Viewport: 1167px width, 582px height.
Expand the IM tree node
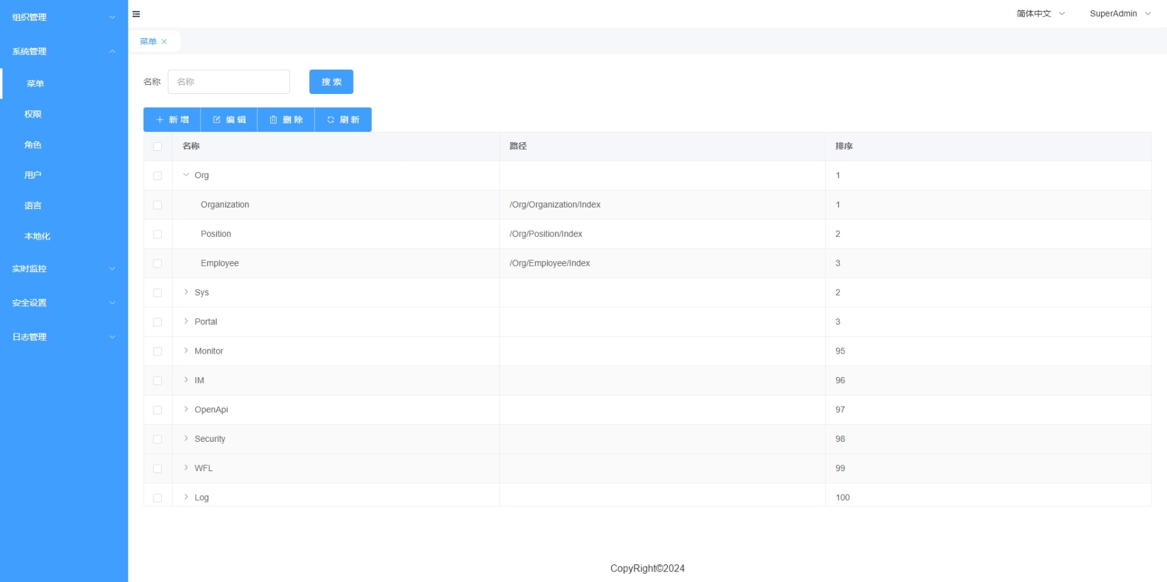tap(186, 380)
